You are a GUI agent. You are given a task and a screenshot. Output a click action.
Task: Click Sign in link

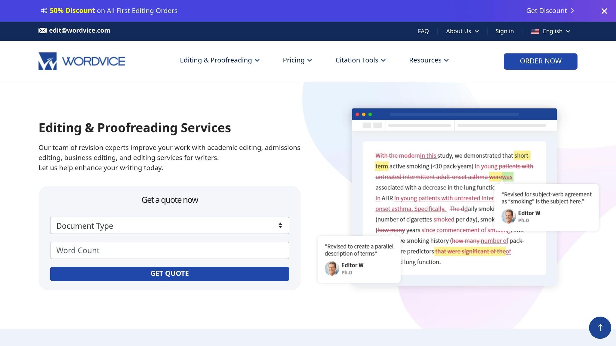[x=504, y=31]
